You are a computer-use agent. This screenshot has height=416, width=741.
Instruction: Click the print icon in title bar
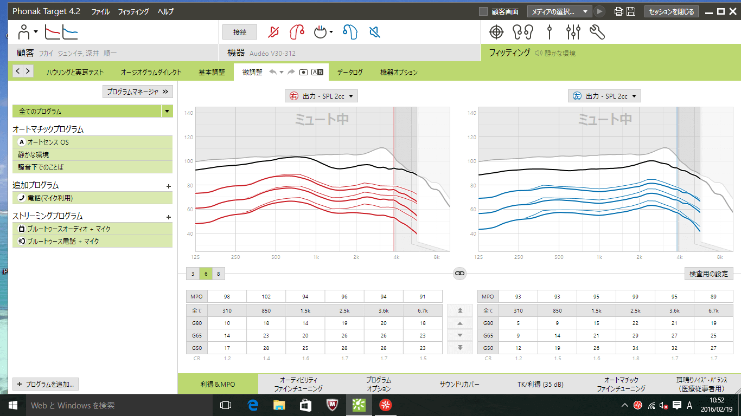click(x=619, y=11)
